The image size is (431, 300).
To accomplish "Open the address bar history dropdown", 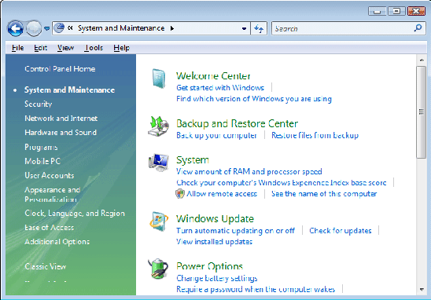I will coord(244,28).
